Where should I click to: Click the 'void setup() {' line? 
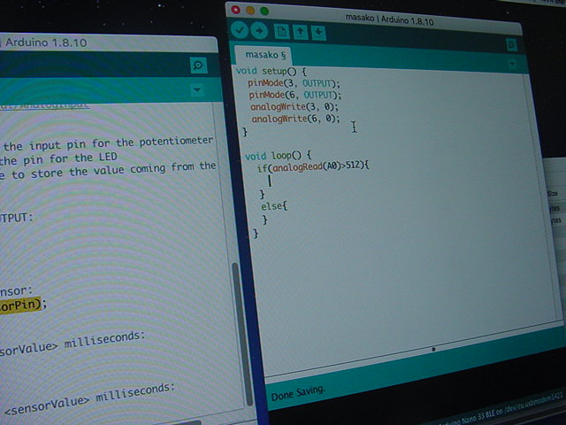point(271,71)
